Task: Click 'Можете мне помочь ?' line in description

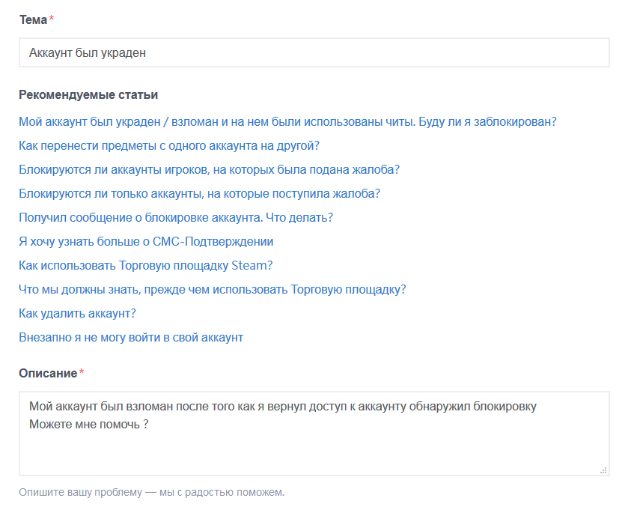Action: point(88,425)
